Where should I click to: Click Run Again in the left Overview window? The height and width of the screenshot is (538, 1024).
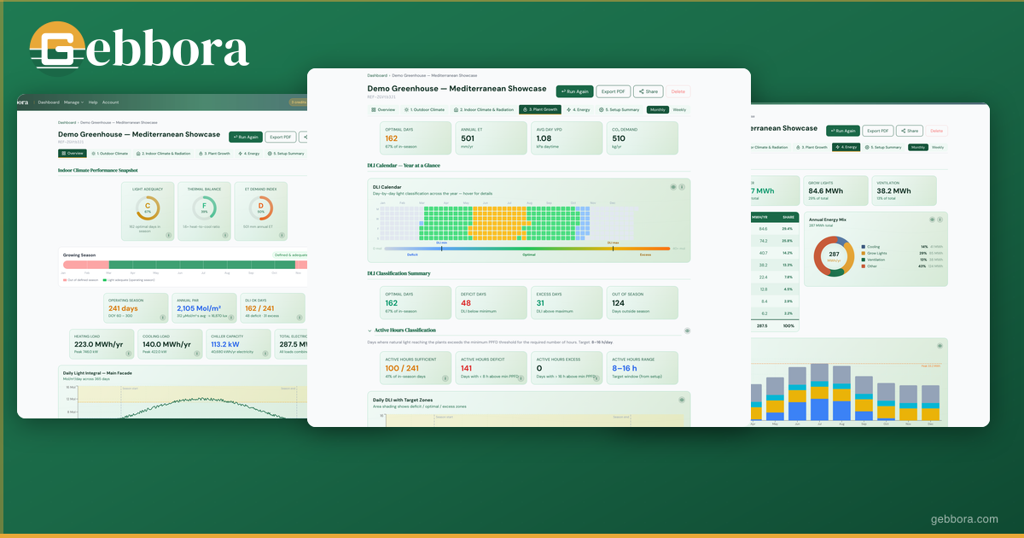pyautogui.click(x=246, y=137)
